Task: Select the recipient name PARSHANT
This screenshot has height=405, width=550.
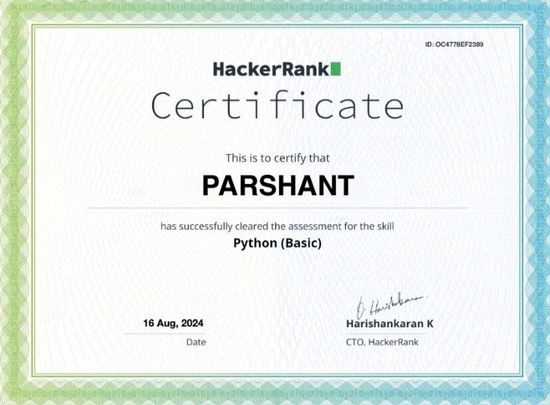Action: 278,185
